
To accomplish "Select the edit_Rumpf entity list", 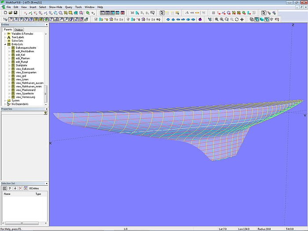I will (22, 62).
